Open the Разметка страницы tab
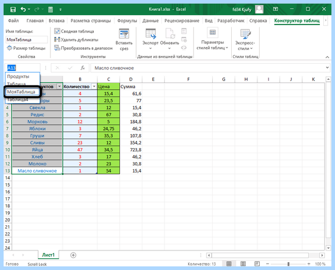 tap(90, 21)
